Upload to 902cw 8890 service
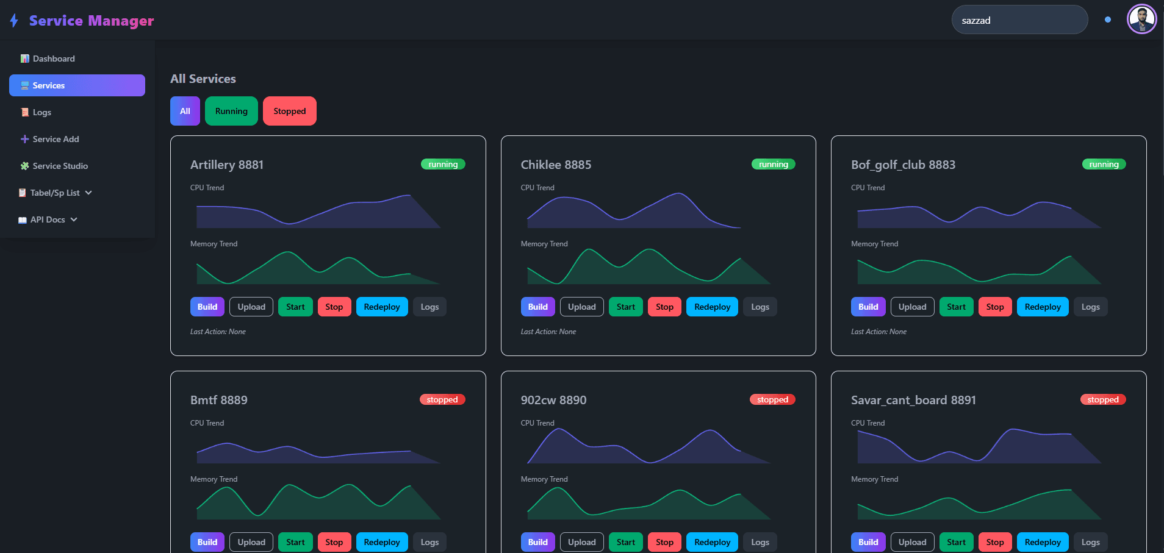 point(582,542)
